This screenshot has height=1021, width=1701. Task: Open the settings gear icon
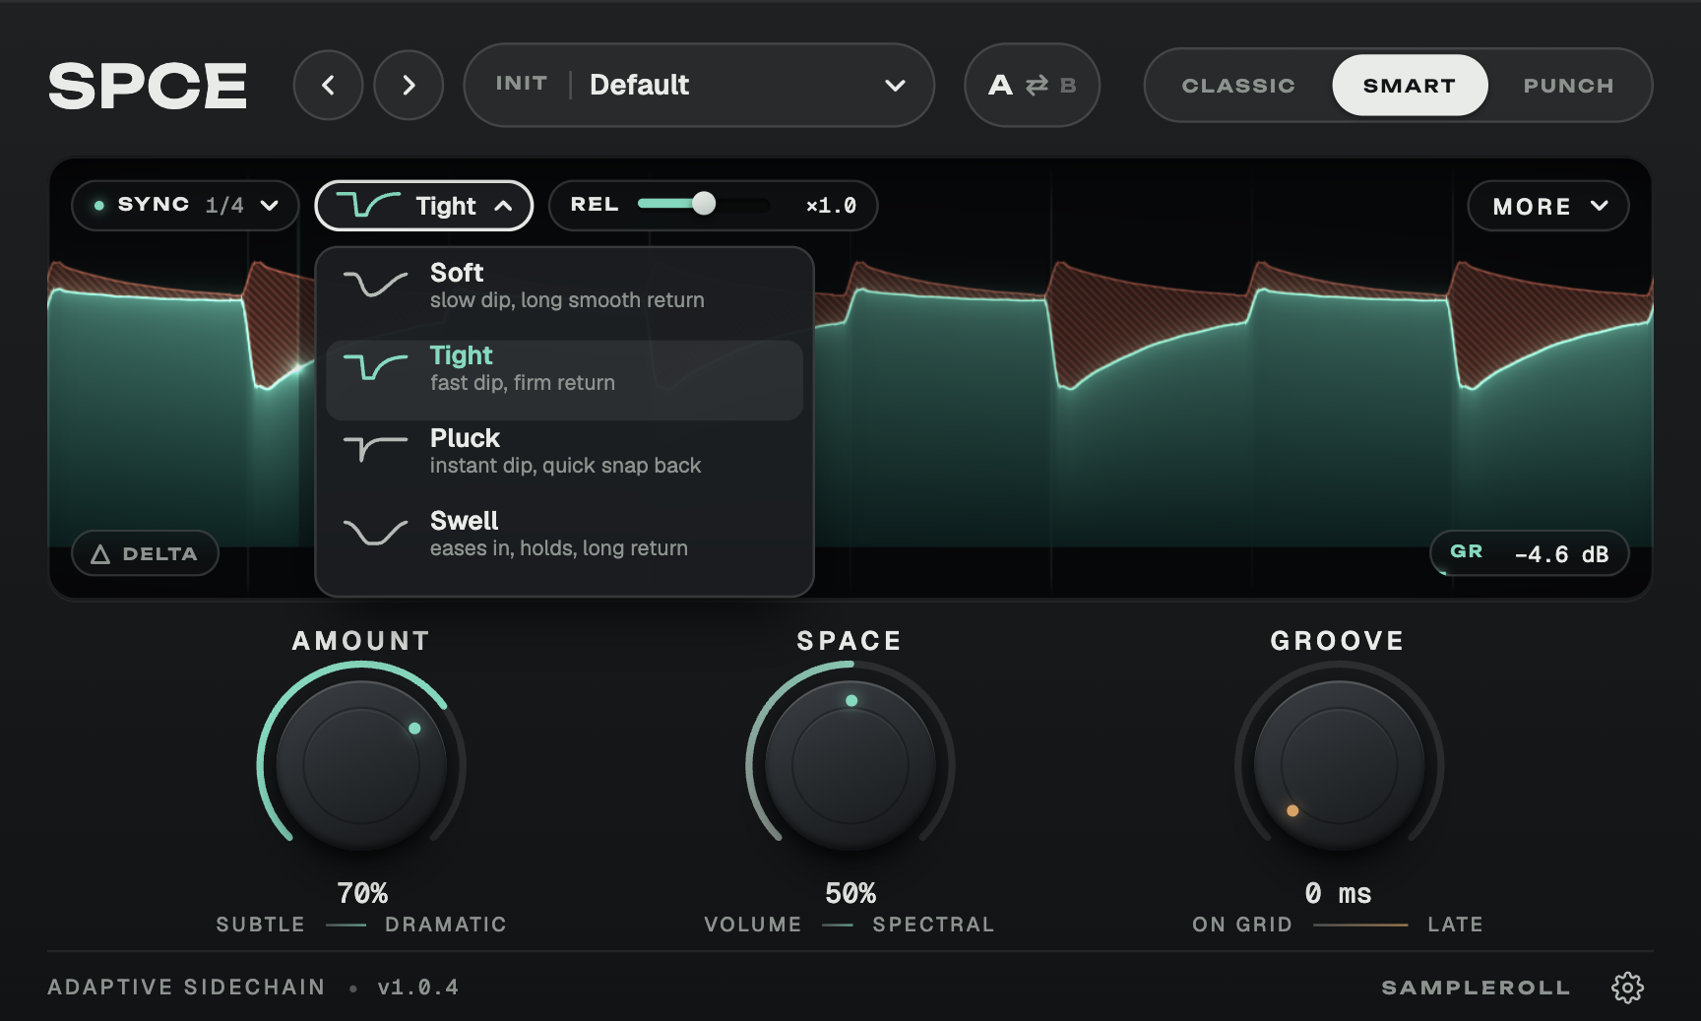[x=1627, y=988]
